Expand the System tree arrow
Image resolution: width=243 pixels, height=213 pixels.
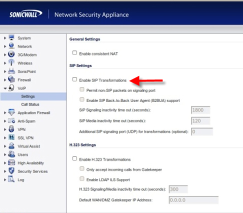pyautogui.click(x=5, y=38)
